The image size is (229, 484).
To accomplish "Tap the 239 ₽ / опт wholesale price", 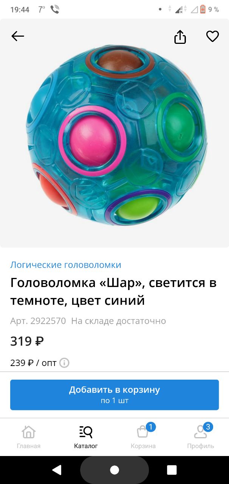I will [33, 363].
